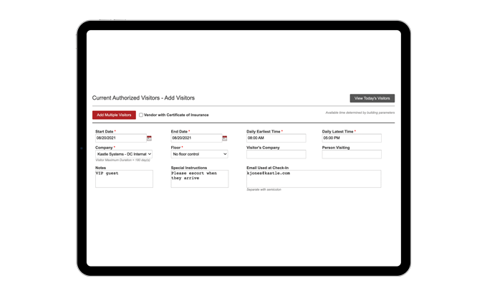Click the Daily Earliest Time field
Image resolution: width=487 pixels, height=296 pixels.
tap(276, 138)
